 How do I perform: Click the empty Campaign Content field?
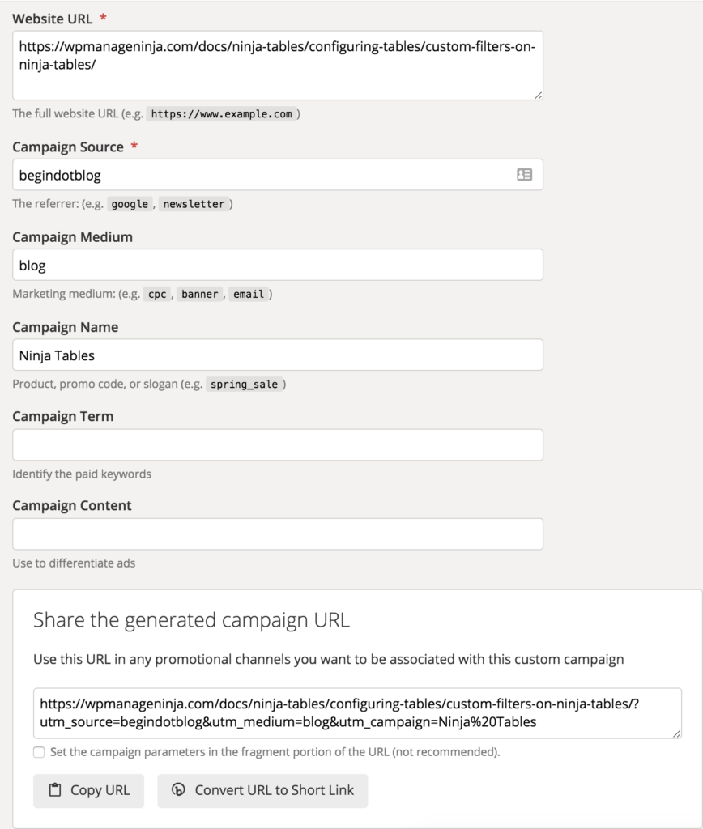278,534
